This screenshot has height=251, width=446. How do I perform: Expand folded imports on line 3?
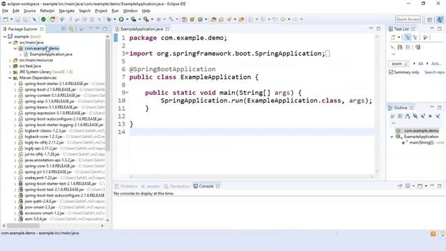click(127, 53)
